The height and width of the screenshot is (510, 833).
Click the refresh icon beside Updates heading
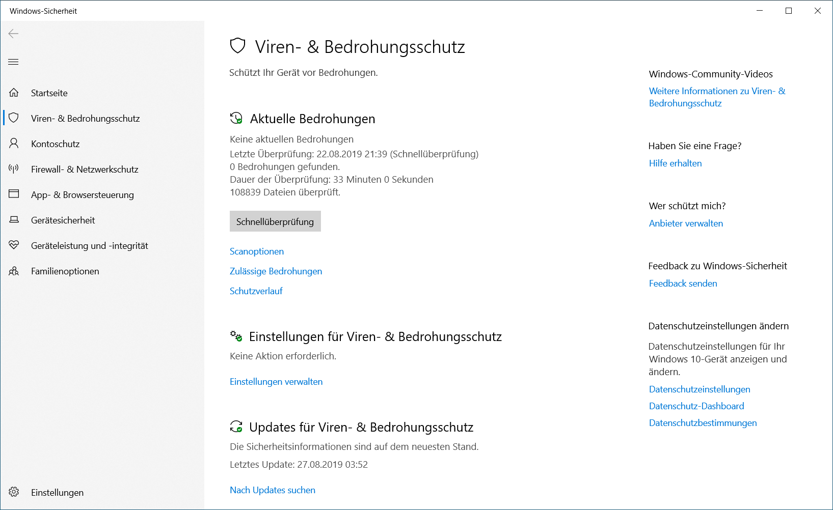click(x=236, y=427)
